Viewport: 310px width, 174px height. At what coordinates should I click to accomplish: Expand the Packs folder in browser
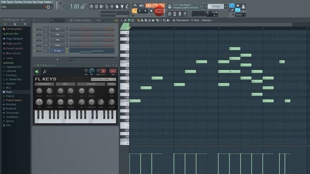coord(9,92)
